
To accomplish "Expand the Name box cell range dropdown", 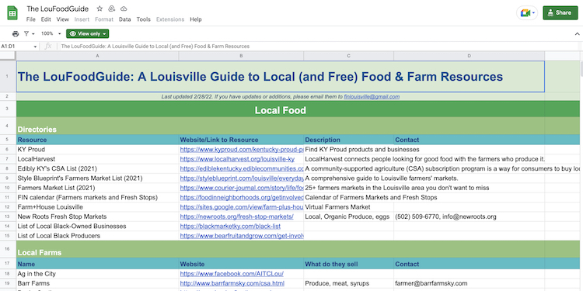I will click(x=35, y=47).
